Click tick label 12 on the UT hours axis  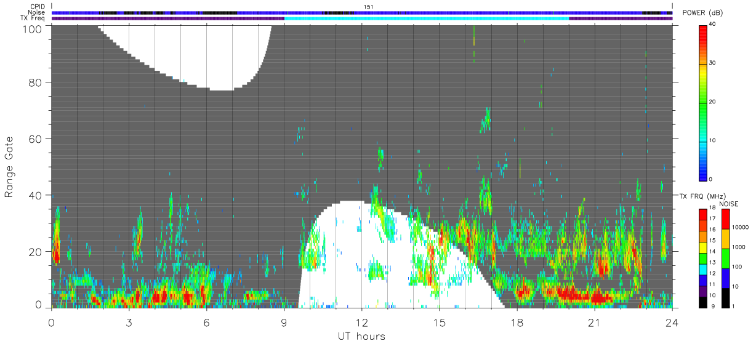coord(361,323)
